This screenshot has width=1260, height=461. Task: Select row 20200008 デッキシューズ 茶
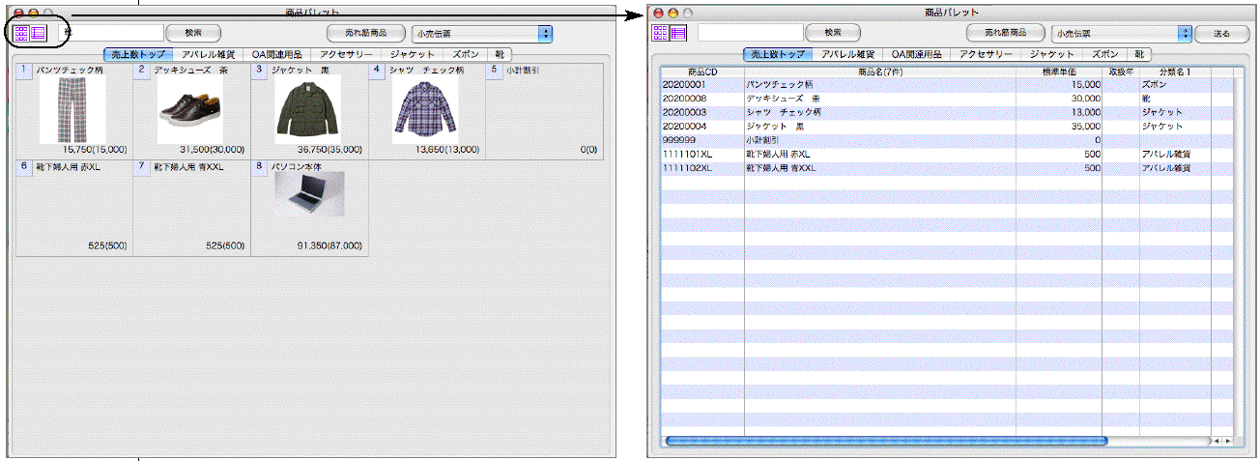coord(947,99)
